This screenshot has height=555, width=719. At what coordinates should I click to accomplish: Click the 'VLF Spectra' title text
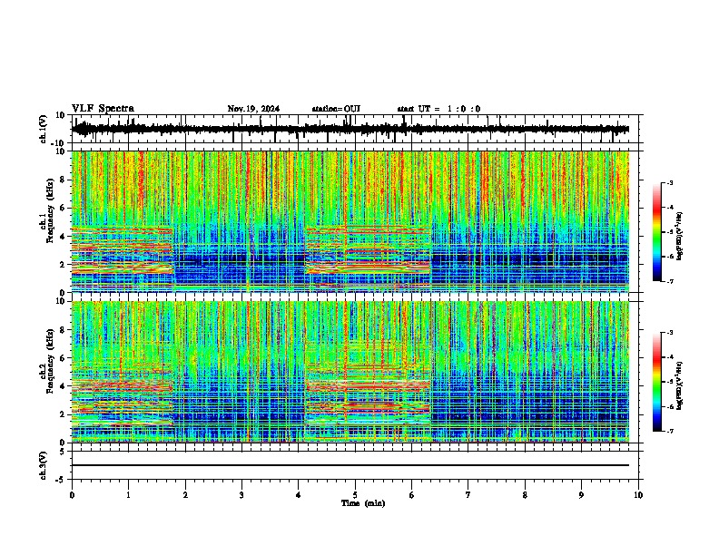point(103,109)
